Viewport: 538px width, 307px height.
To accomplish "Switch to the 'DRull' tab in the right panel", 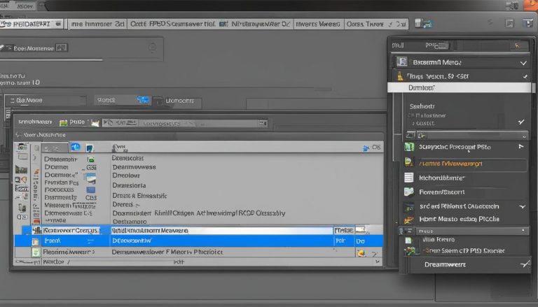I will coord(398,45).
